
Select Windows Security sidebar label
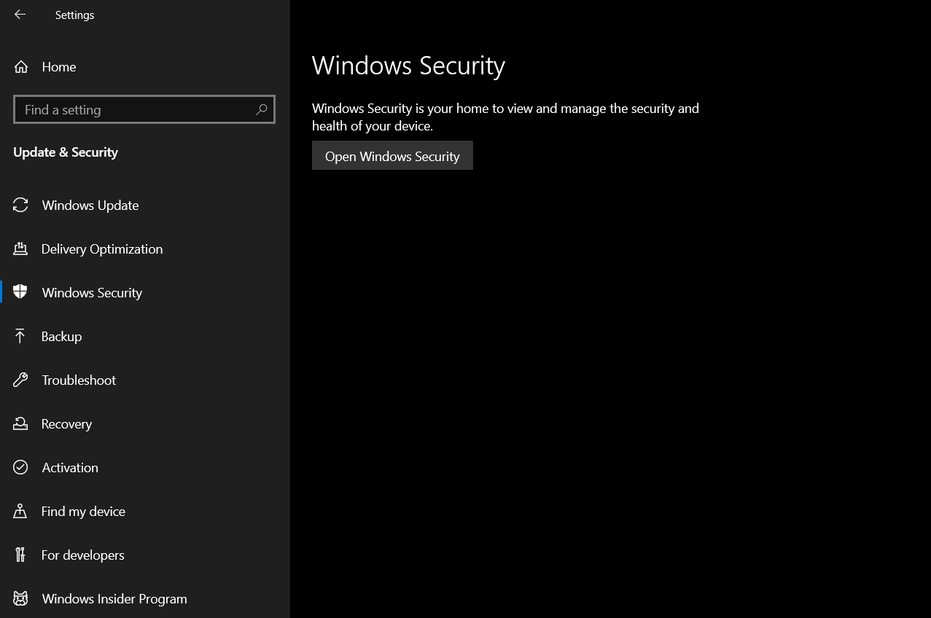(x=92, y=293)
